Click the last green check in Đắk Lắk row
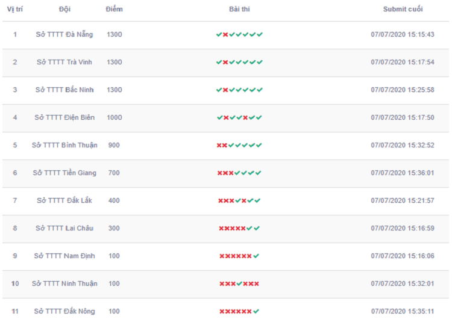Screen dimensions: 452x331 tap(257, 200)
